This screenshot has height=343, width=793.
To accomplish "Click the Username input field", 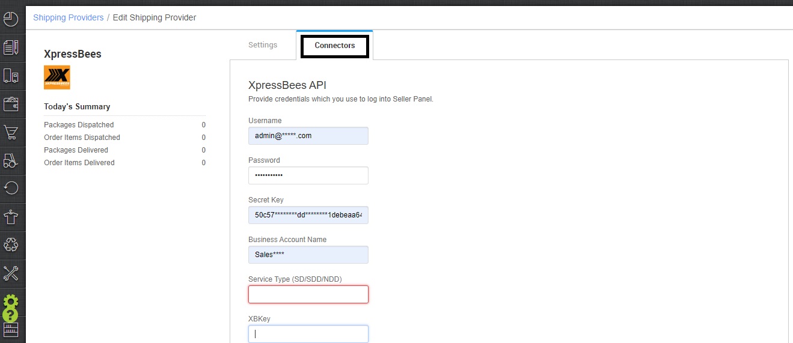I will (308, 136).
